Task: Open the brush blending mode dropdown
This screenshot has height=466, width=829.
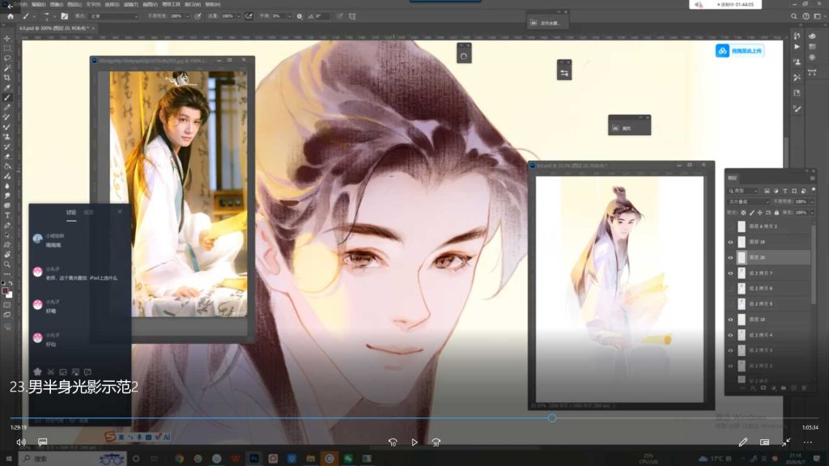Action: click(x=114, y=16)
